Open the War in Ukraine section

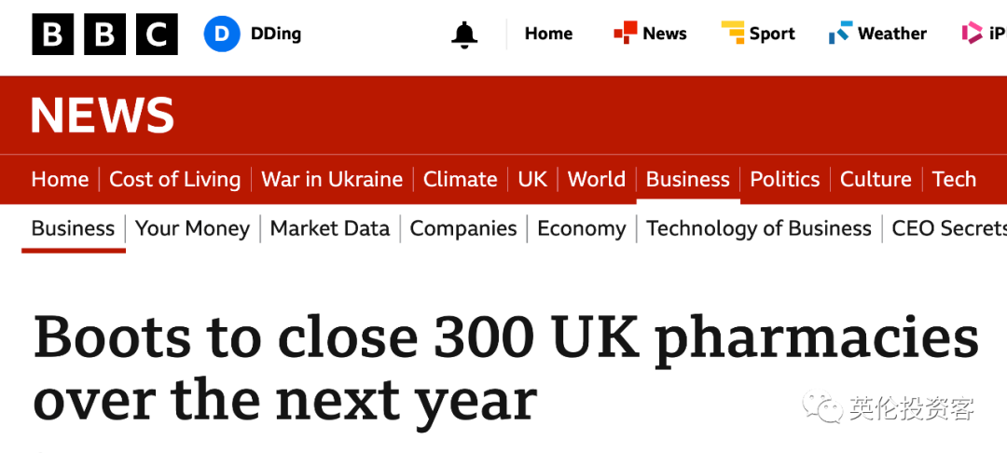pos(332,179)
